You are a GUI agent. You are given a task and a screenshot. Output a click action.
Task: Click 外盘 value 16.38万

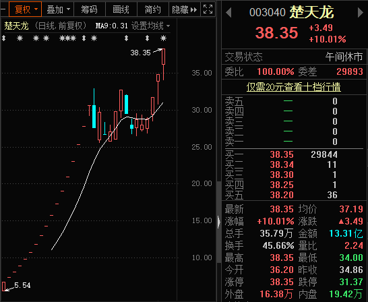[276, 294]
